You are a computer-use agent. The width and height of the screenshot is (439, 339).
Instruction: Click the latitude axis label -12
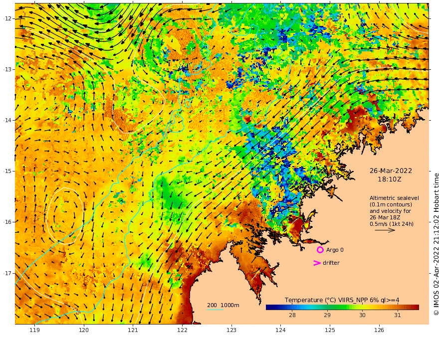7,18
